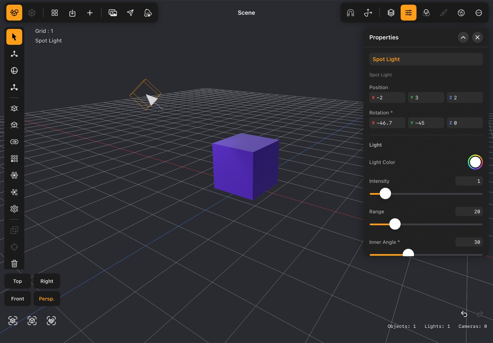Click the Position Z field
Image resolution: width=493 pixels, height=343 pixels.
pos(464,98)
